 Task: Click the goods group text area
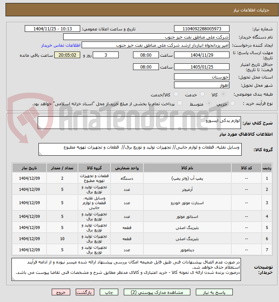click(x=140, y=149)
